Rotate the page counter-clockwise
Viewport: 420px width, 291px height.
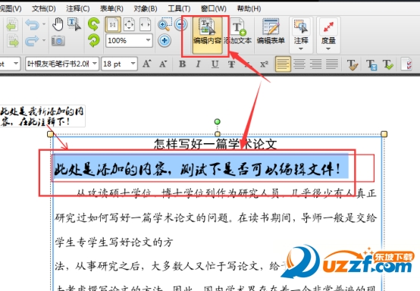[94, 24]
